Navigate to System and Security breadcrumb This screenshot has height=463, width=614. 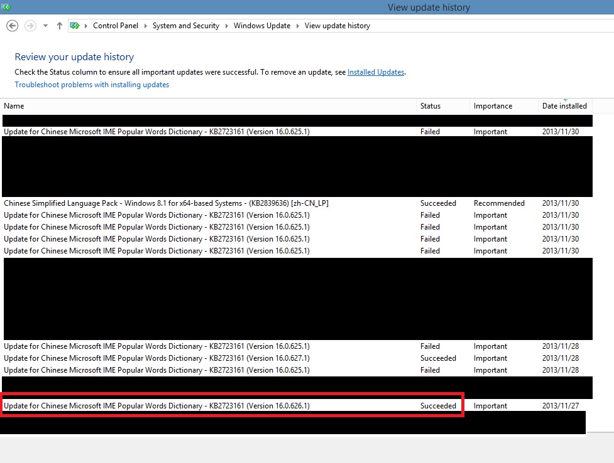[185, 26]
